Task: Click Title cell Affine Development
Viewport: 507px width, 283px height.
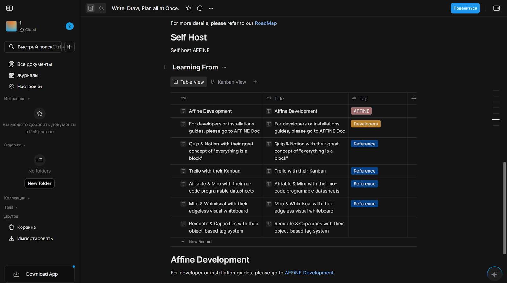Action: click(305, 111)
